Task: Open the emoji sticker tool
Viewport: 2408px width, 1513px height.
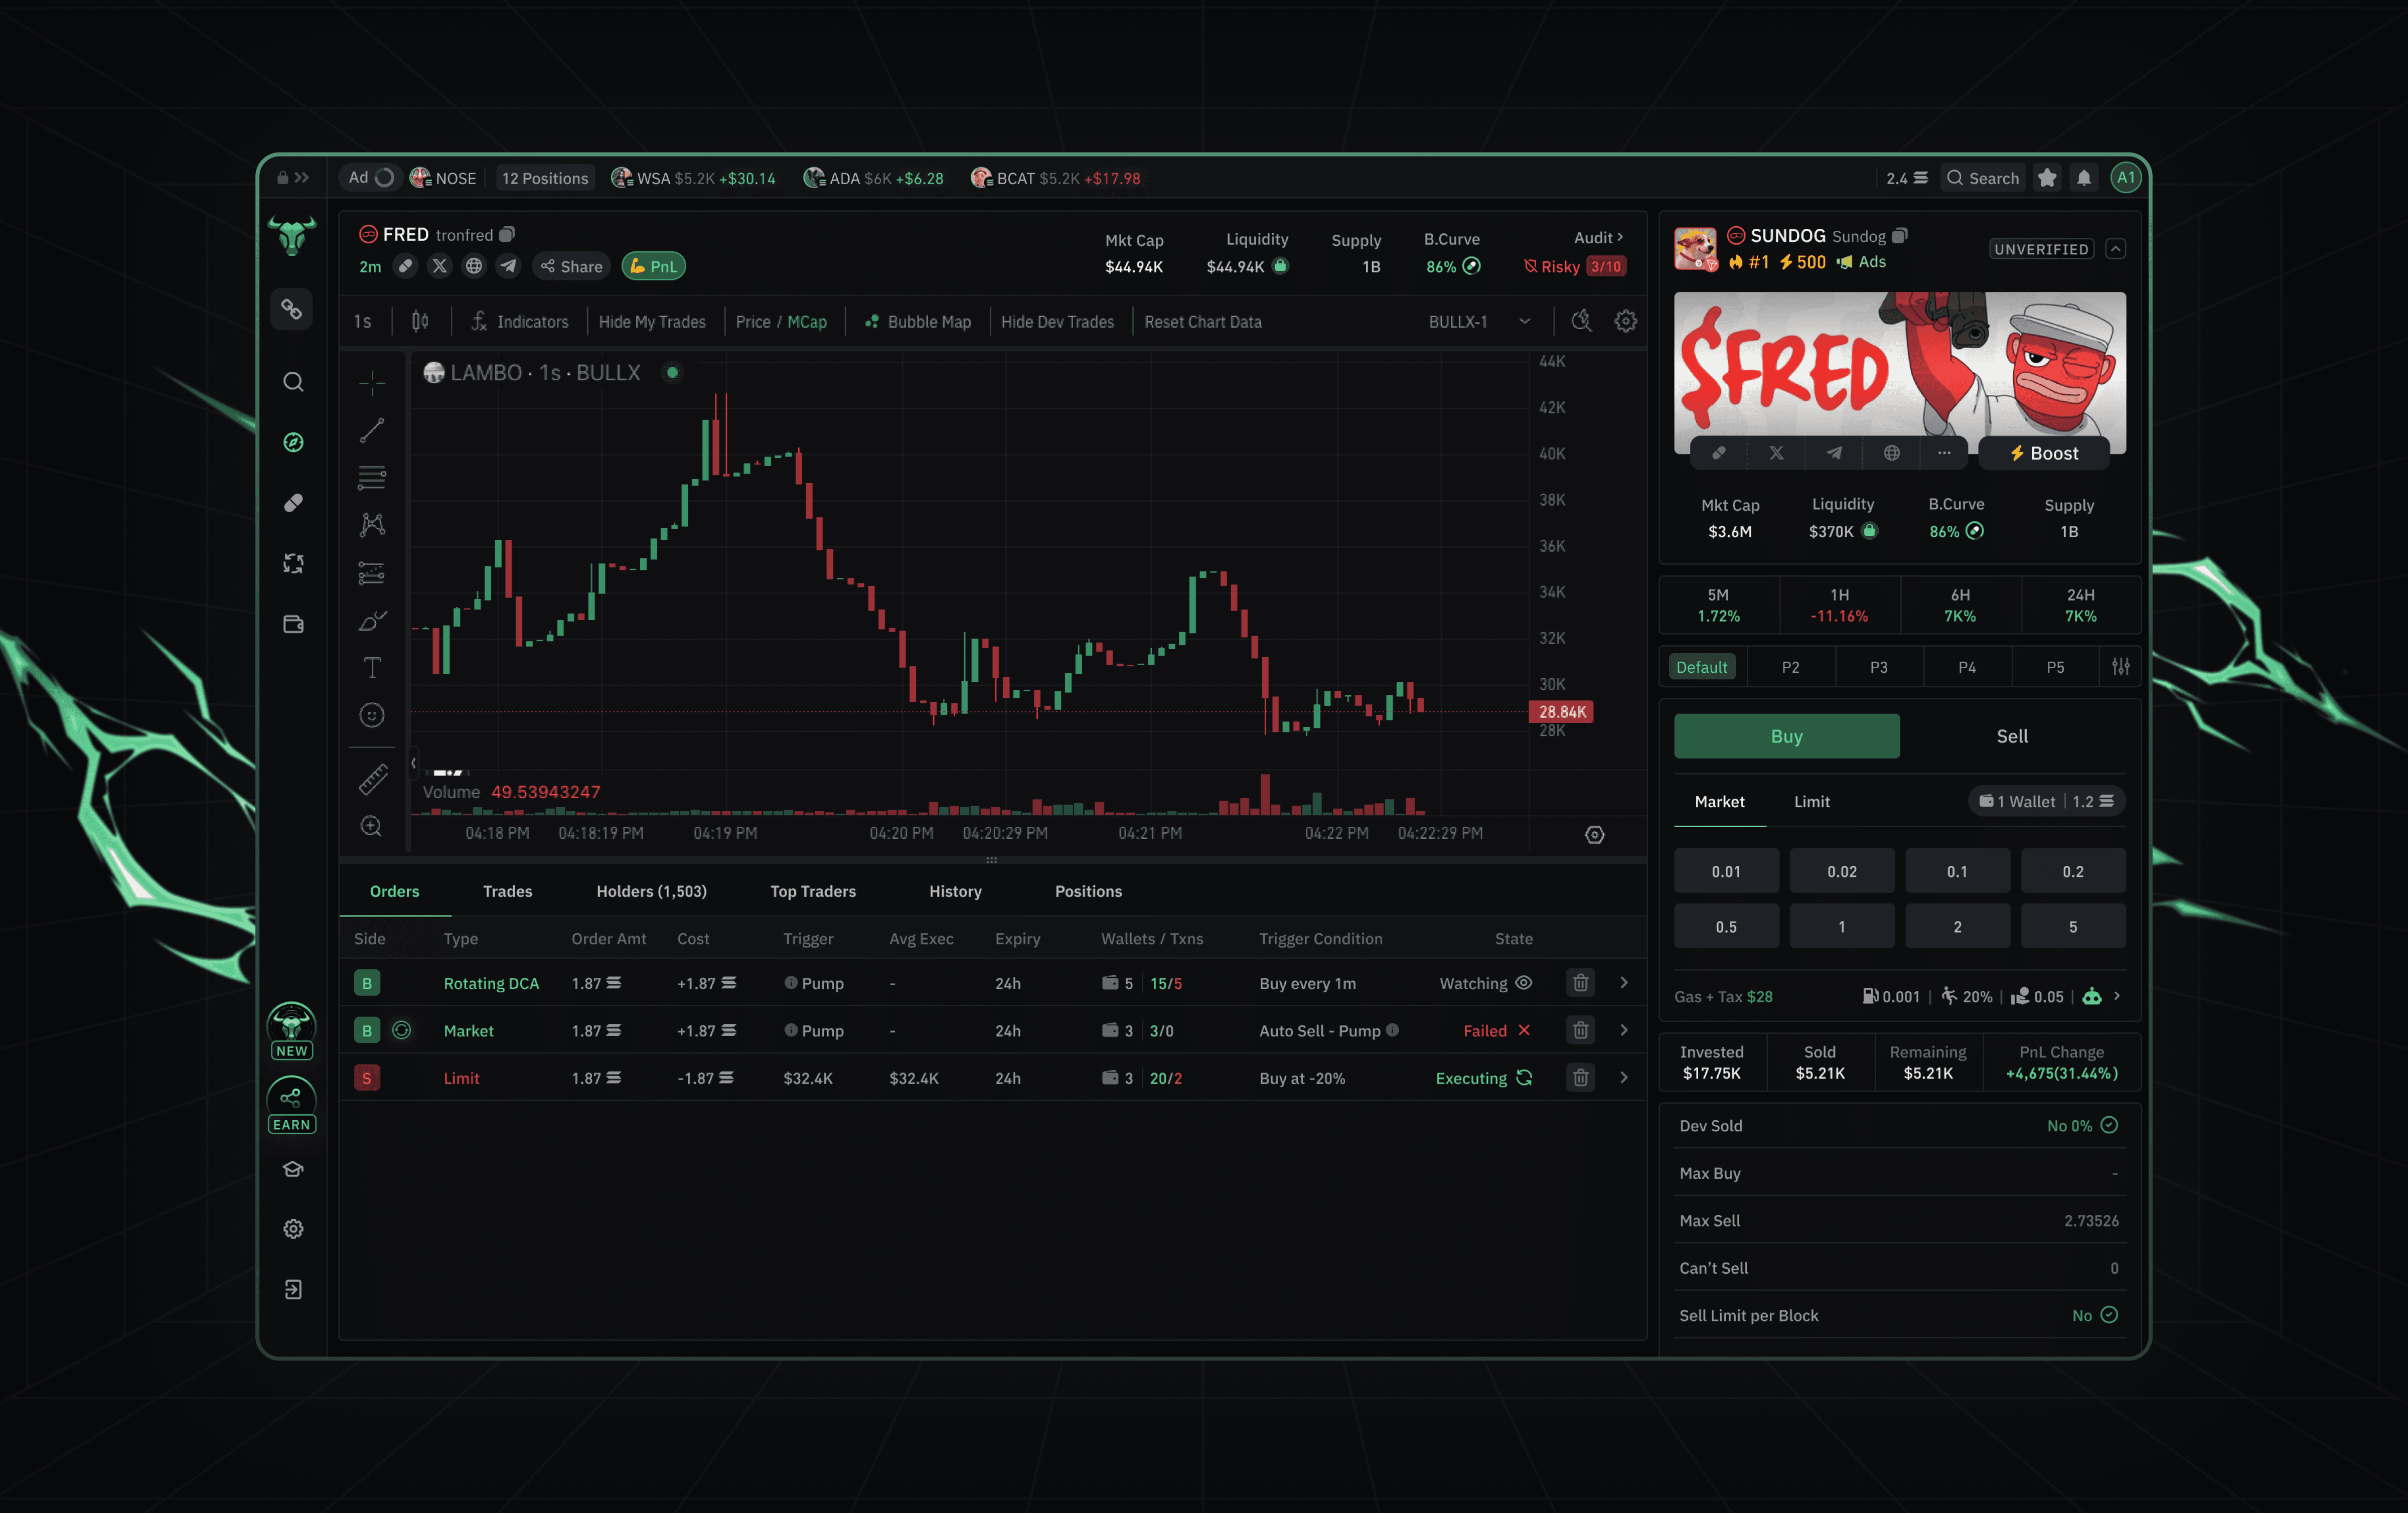Action: pyautogui.click(x=372, y=715)
